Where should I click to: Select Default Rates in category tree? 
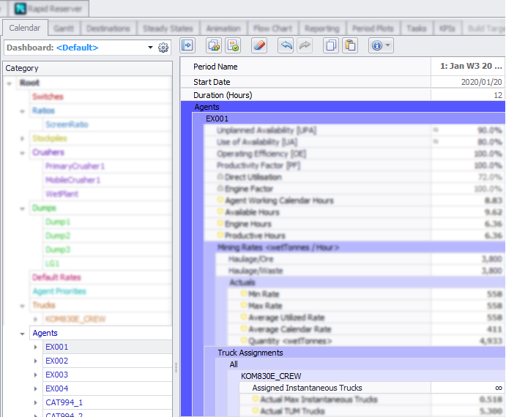click(x=56, y=277)
